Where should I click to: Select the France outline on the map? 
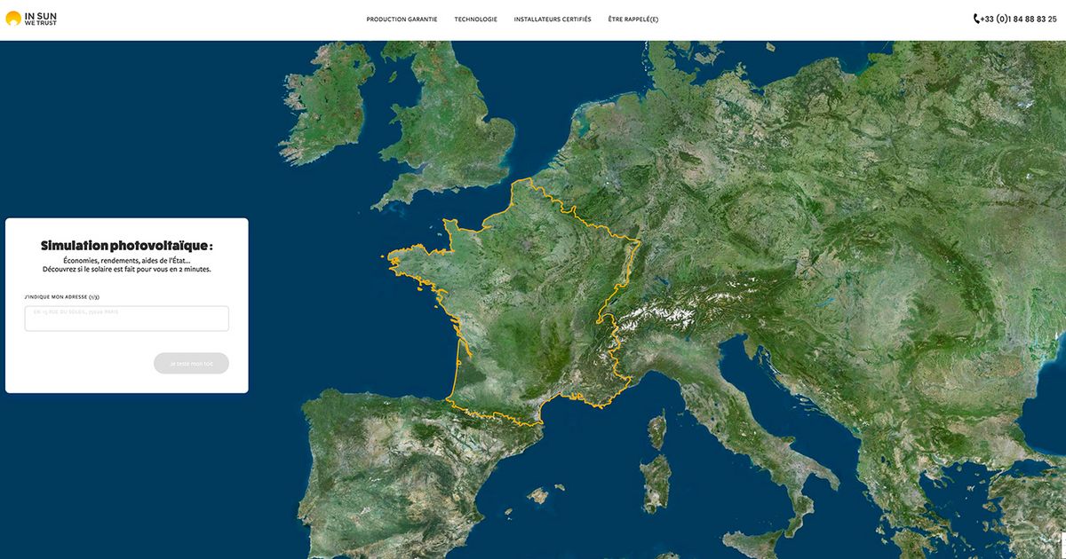pos(533,293)
